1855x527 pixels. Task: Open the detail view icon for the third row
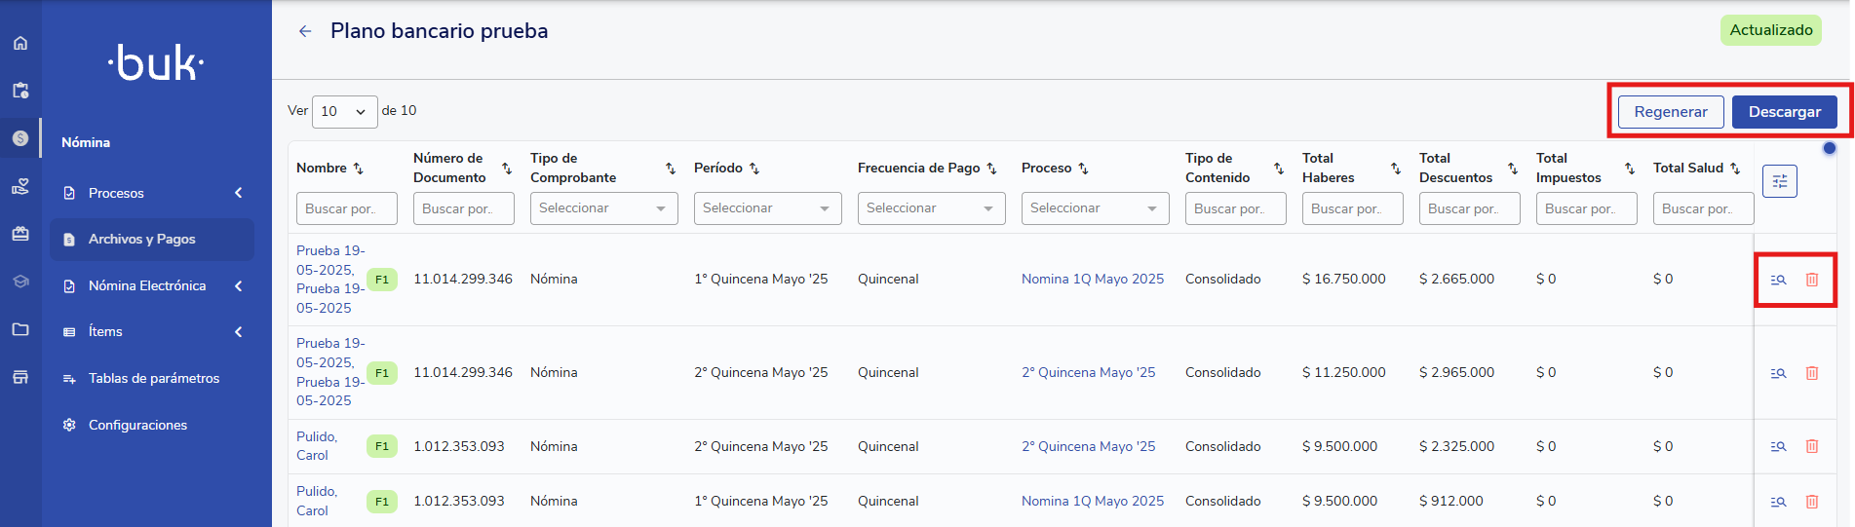pyautogui.click(x=1778, y=446)
